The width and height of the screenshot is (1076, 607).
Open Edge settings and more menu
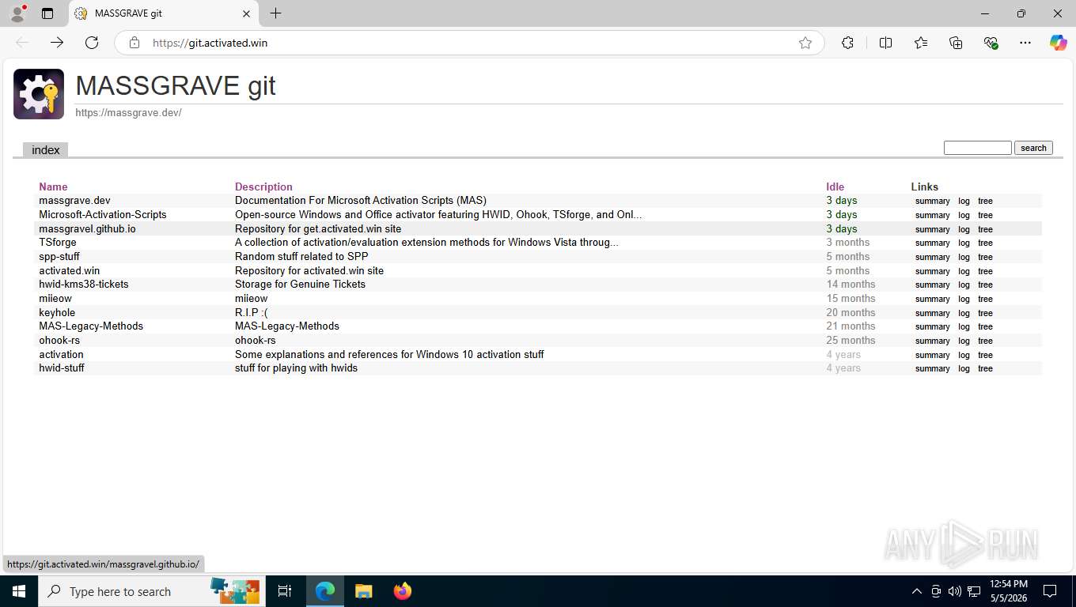pyautogui.click(x=1025, y=43)
